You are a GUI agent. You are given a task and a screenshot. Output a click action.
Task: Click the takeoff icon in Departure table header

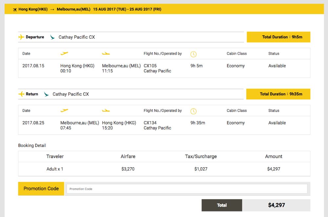(x=64, y=53)
